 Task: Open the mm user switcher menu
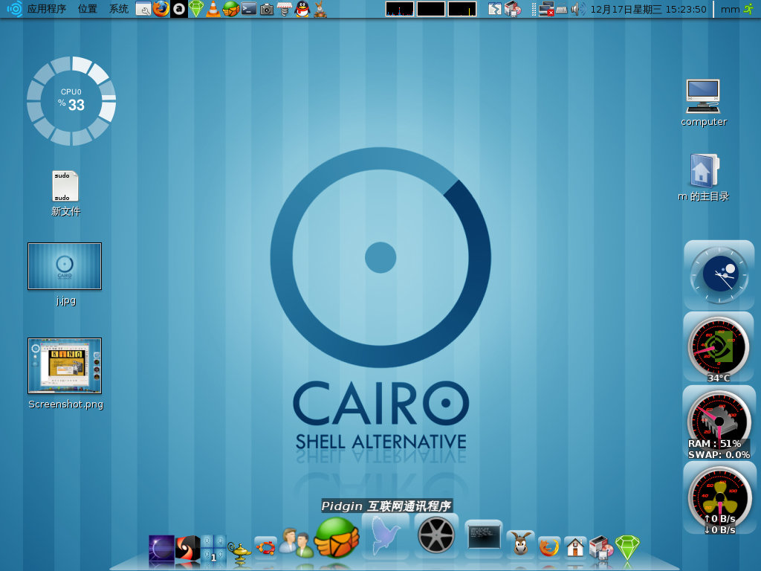click(730, 9)
